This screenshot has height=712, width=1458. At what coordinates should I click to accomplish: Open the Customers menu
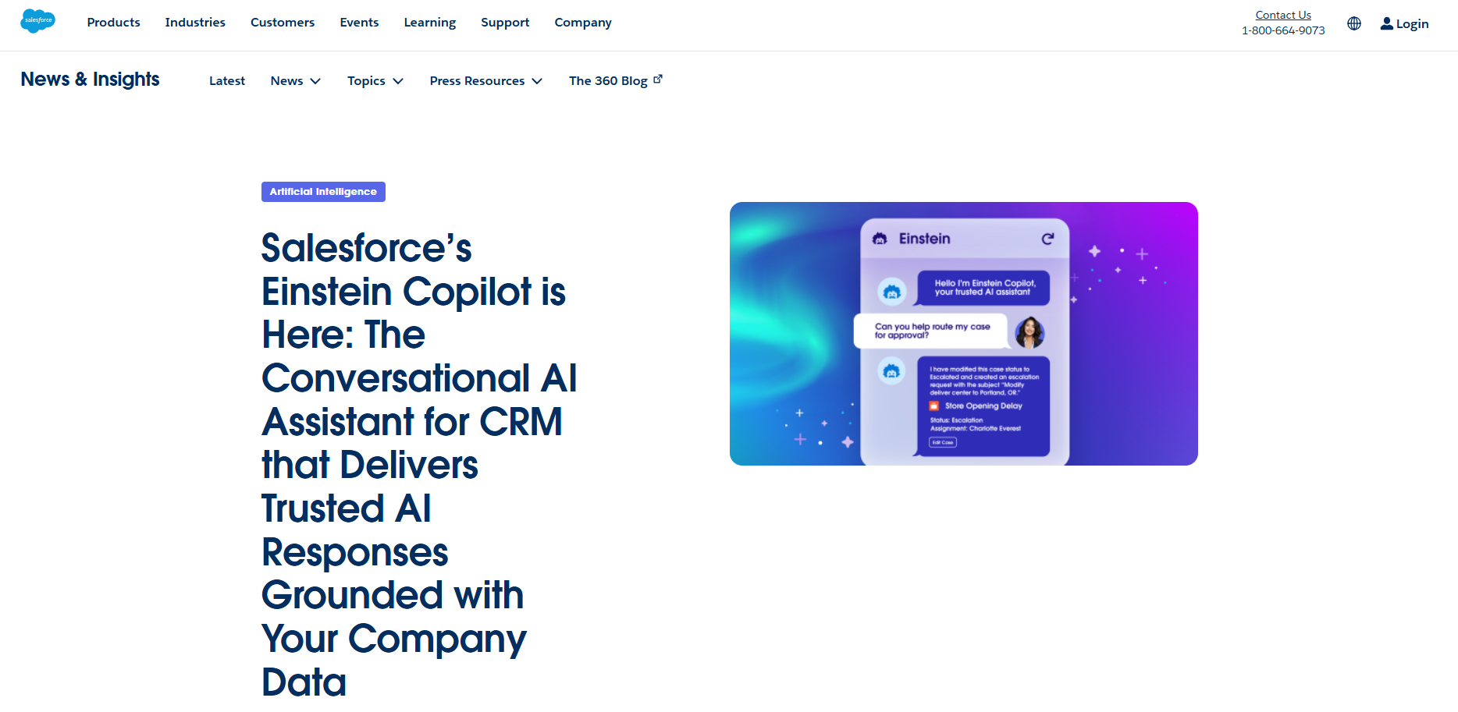pos(283,23)
